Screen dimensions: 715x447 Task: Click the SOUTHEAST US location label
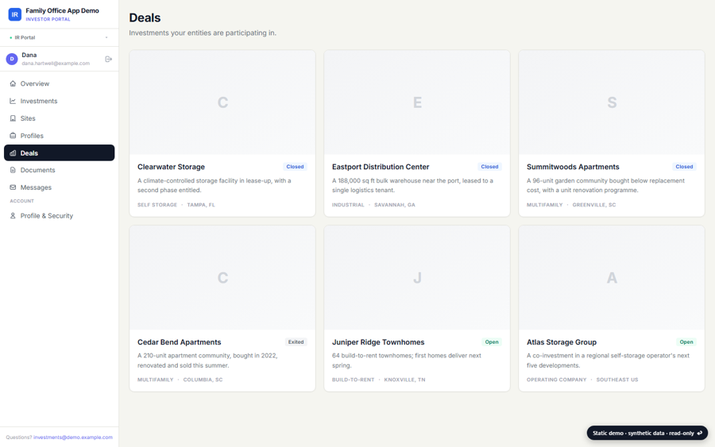click(x=617, y=380)
